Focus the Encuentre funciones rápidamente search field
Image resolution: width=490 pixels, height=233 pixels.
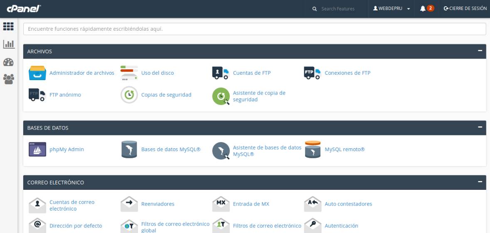254,29
